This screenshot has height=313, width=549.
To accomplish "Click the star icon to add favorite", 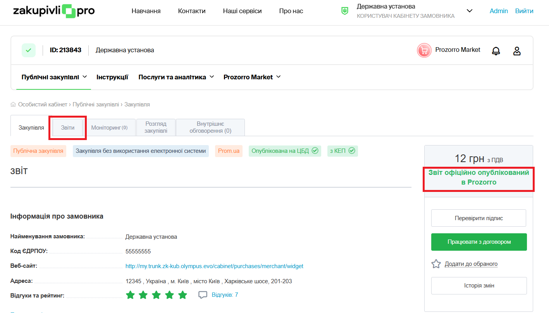I will pos(436,264).
